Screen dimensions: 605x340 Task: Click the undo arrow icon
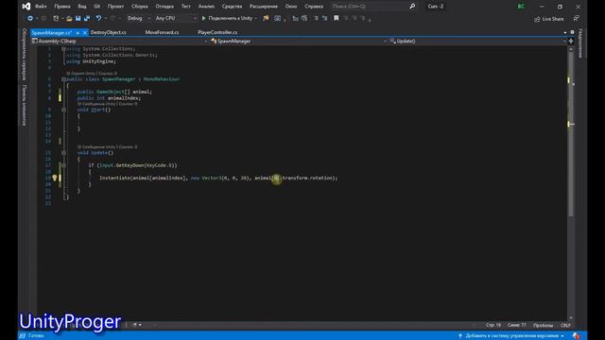coord(98,18)
